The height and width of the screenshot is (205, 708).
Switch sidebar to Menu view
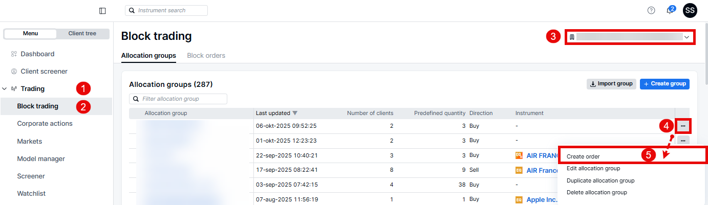pos(30,34)
